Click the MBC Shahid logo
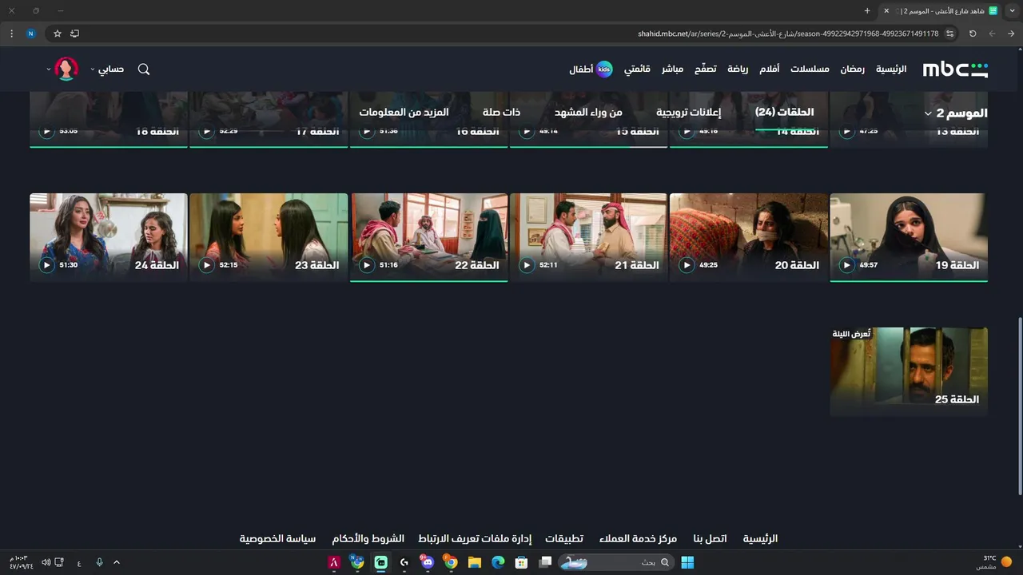 (955, 69)
